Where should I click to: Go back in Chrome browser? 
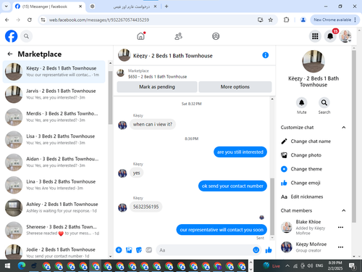pyautogui.click(x=7, y=20)
